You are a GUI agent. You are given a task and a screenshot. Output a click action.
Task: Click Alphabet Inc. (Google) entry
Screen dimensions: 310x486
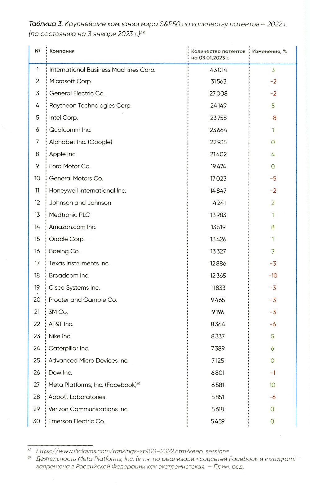click(81, 142)
